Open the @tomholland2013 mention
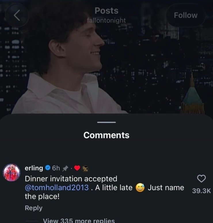213x223 pixels. [x=57, y=187]
